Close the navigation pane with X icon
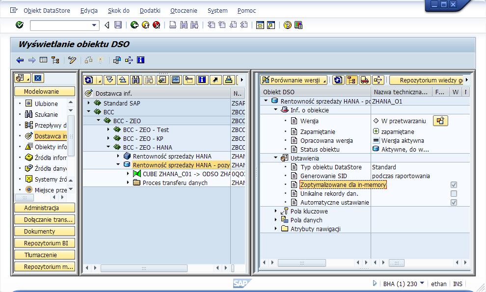The height and width of the screenshot is (292, 486). click(x=38, y=78)
